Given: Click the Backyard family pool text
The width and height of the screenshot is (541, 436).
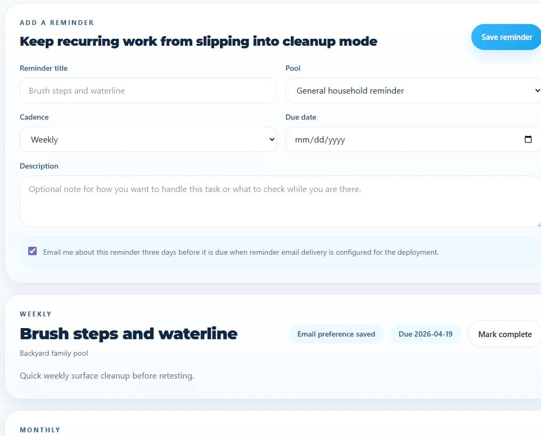Looking at the screenshot, I should click(54, 354).
